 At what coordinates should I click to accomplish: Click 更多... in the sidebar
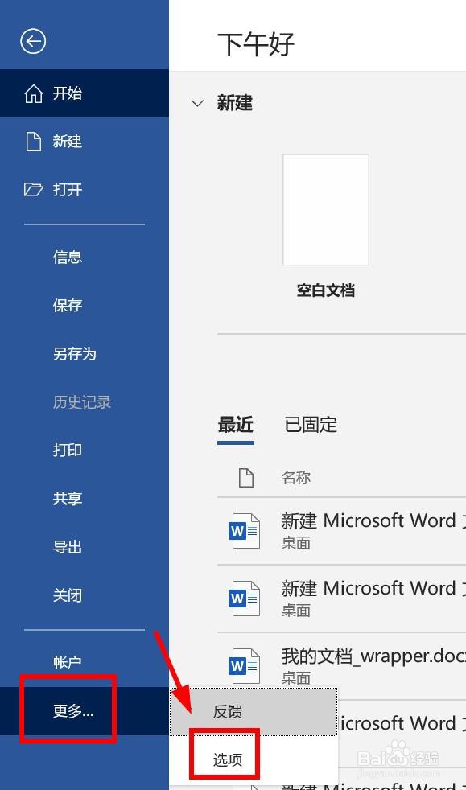click(x=85, y=711)
